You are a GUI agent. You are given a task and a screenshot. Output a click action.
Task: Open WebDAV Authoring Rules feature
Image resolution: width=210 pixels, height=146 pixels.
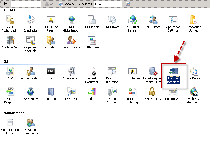click(194, 95)
